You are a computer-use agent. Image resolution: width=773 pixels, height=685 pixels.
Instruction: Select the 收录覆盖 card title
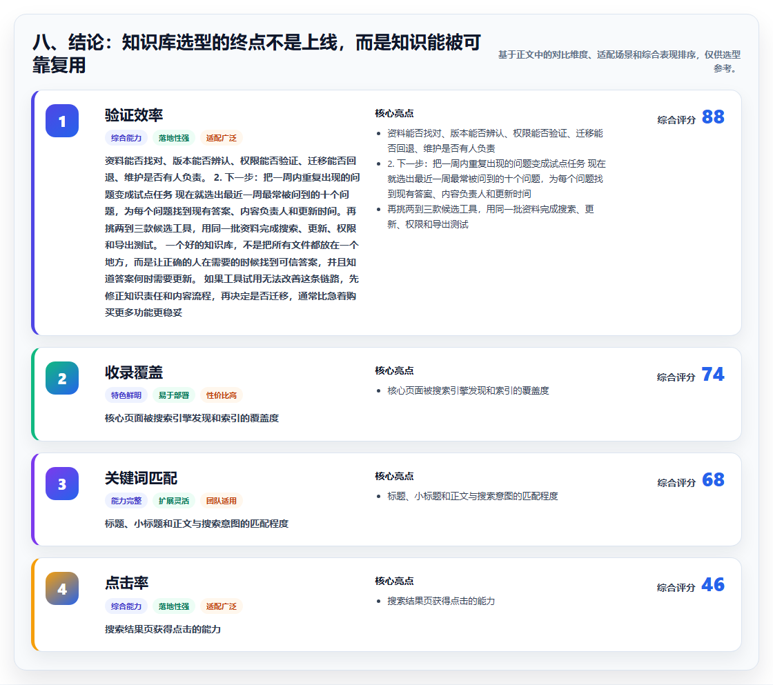tap(134, 372)
